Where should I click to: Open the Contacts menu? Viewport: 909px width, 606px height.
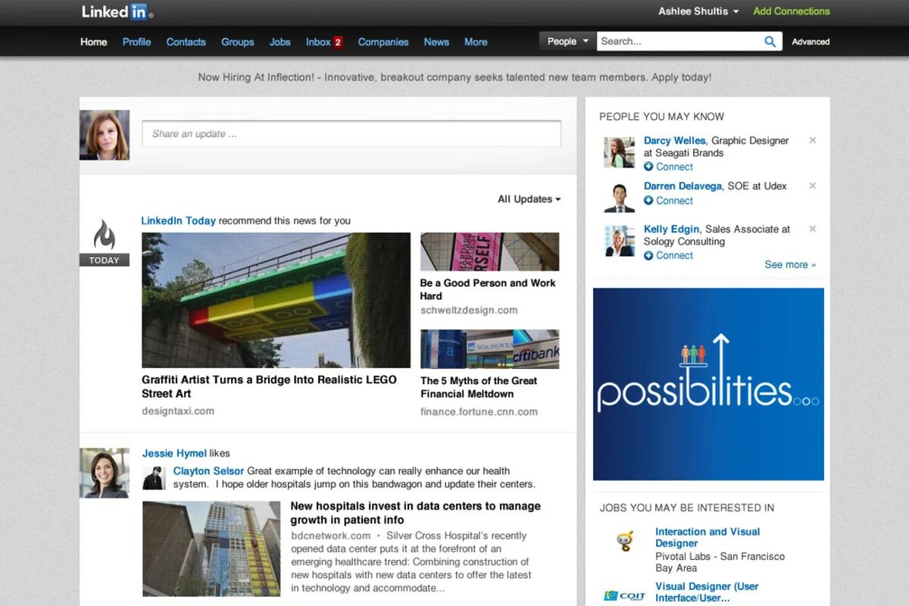tap(186, 42)
